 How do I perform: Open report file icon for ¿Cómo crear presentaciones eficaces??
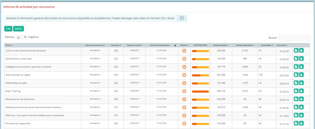click(x=296, y=50)
